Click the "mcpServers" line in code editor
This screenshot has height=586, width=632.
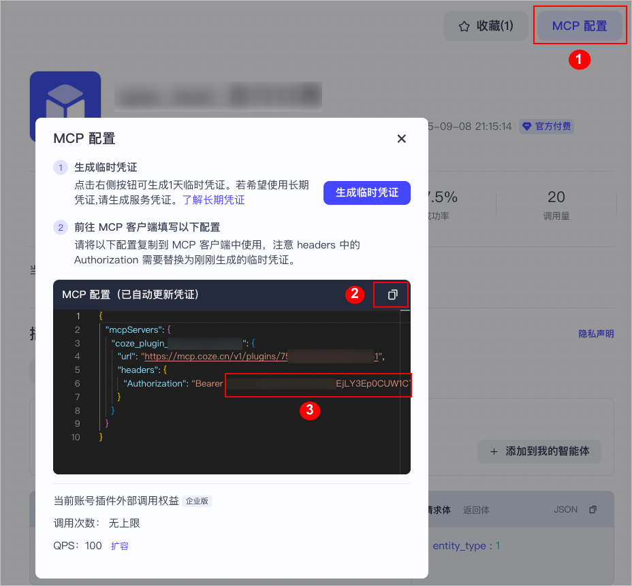[x=138, y=329]
